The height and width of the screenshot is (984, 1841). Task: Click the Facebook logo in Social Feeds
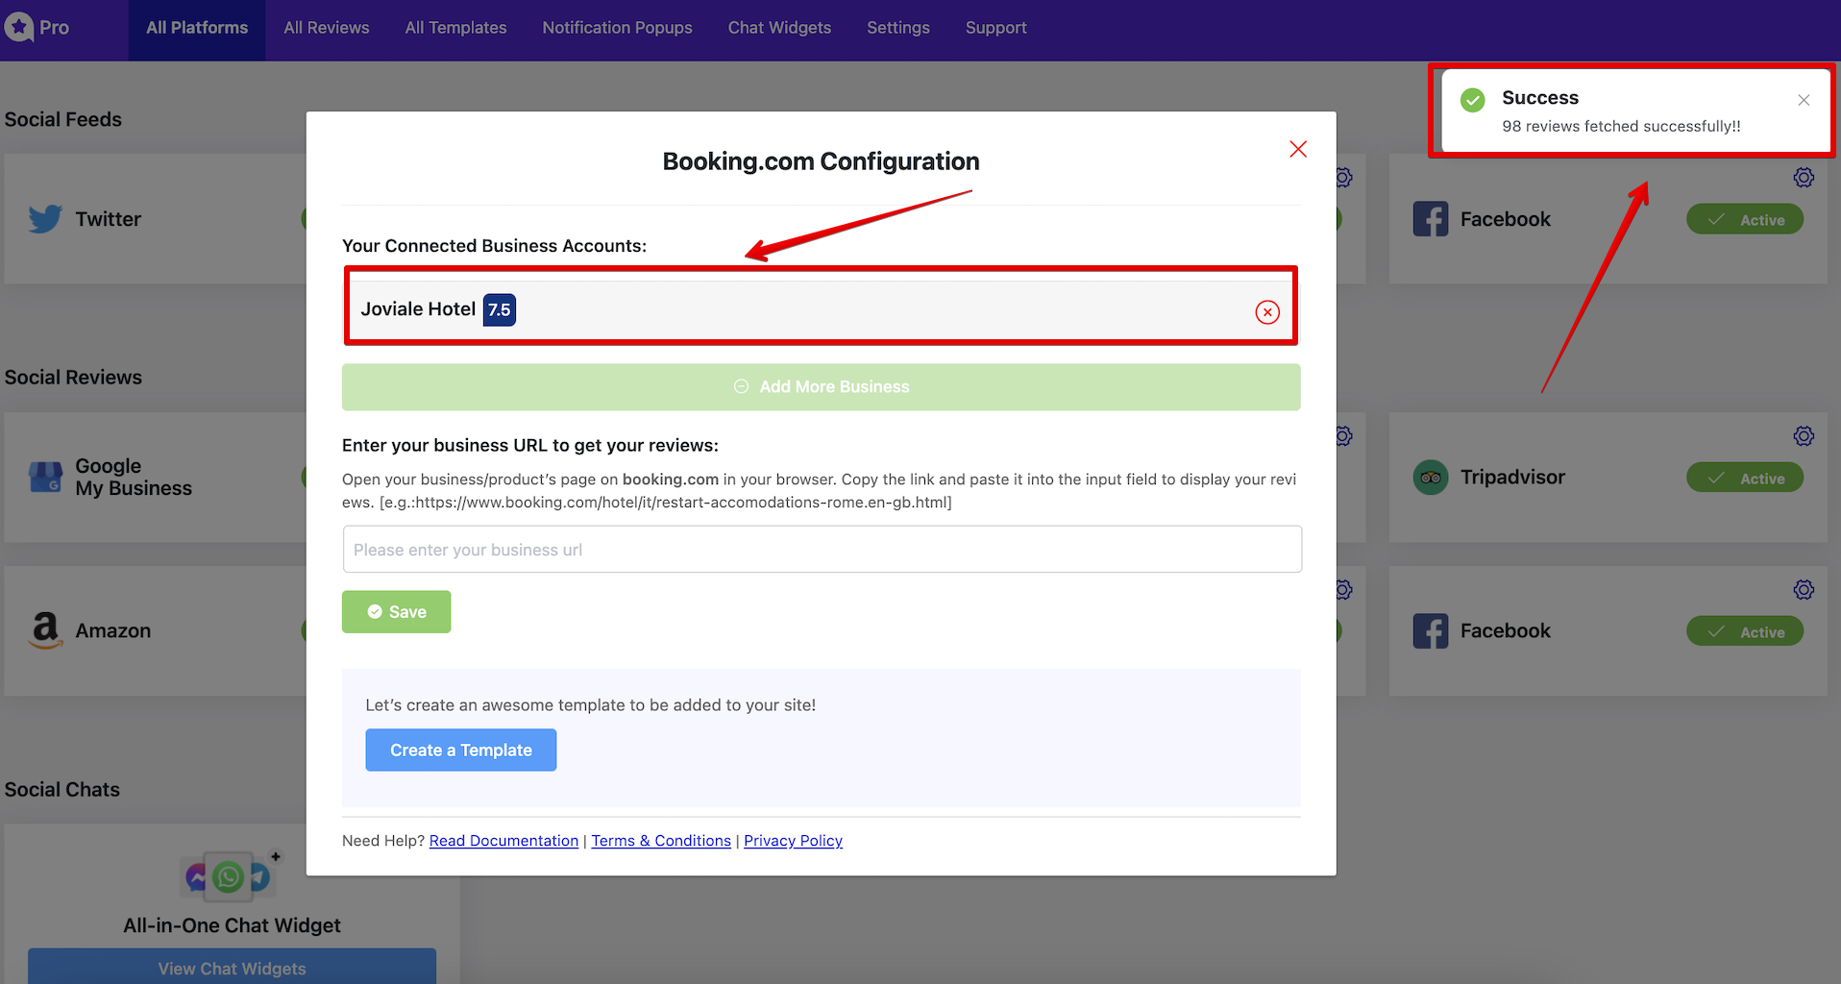[x=1430, y=219]
